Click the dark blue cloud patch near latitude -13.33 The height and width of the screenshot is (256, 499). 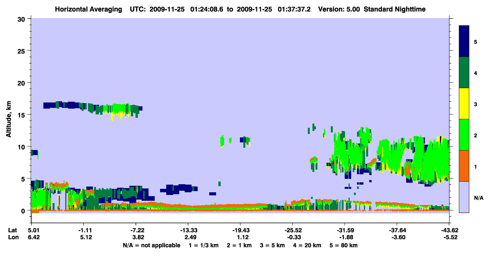[x=179, y=188]
